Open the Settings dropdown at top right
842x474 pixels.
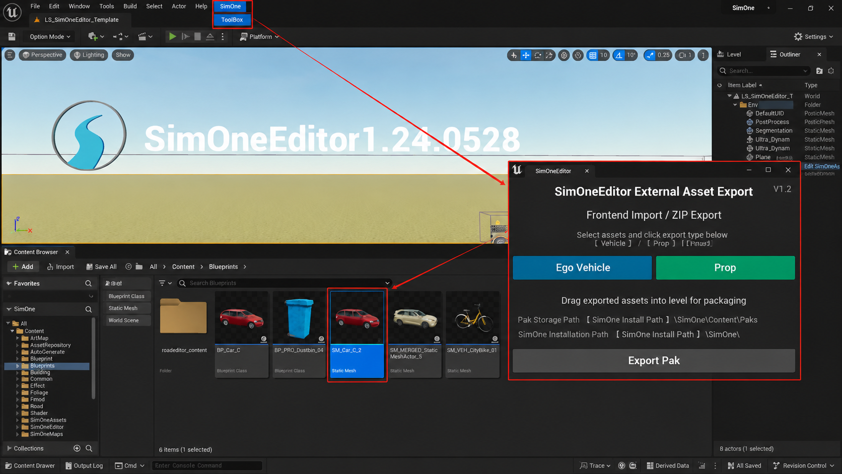[813, 36]
